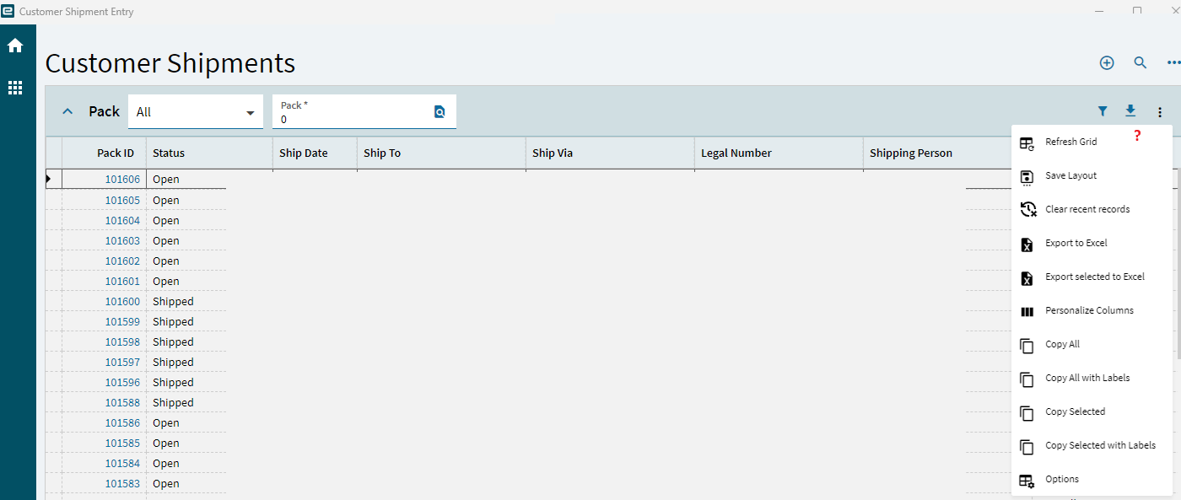This screenshot has height=500, width=1181.
Task: Open pack 101604 link
Action: [x=122, y=220]
